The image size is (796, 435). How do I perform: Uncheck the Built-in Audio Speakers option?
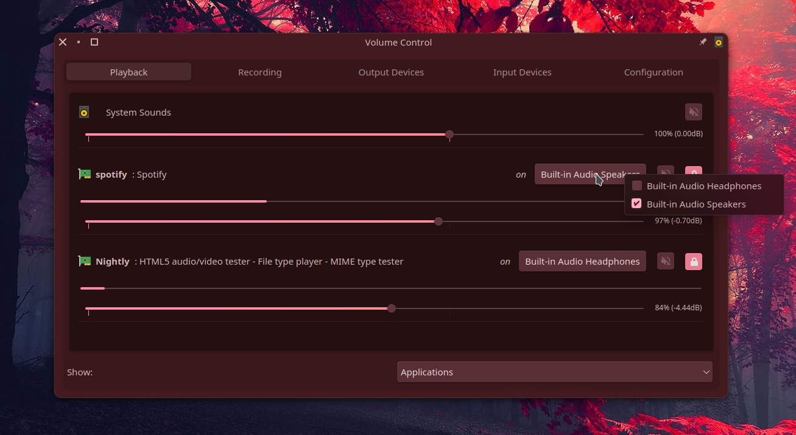coord(637,204)
